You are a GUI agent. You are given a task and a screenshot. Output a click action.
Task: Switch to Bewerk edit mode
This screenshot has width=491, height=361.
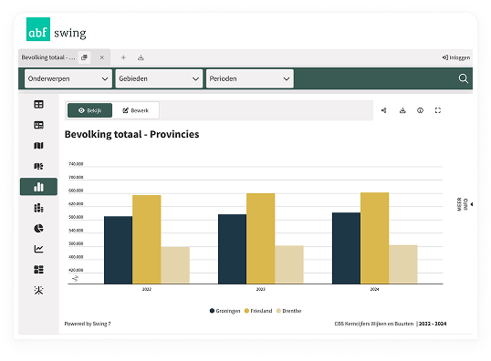pyautogui.click(x=136, y=110)
